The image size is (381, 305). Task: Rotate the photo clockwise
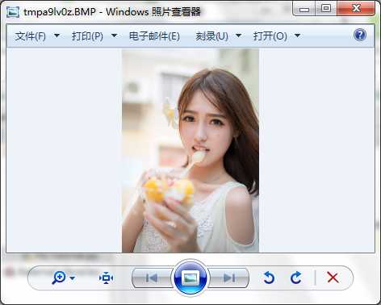point(296,278)
